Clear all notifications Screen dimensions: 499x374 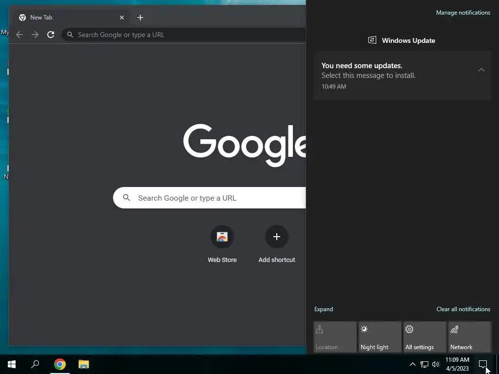click(x=463, y=309)
